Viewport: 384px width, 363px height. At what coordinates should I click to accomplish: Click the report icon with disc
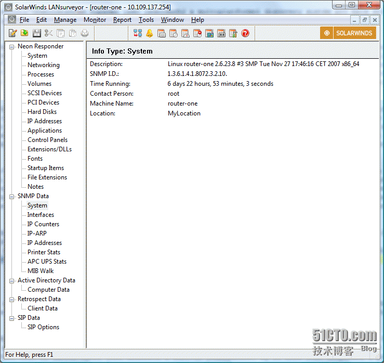pyautogui.click(x=174, y=33)
